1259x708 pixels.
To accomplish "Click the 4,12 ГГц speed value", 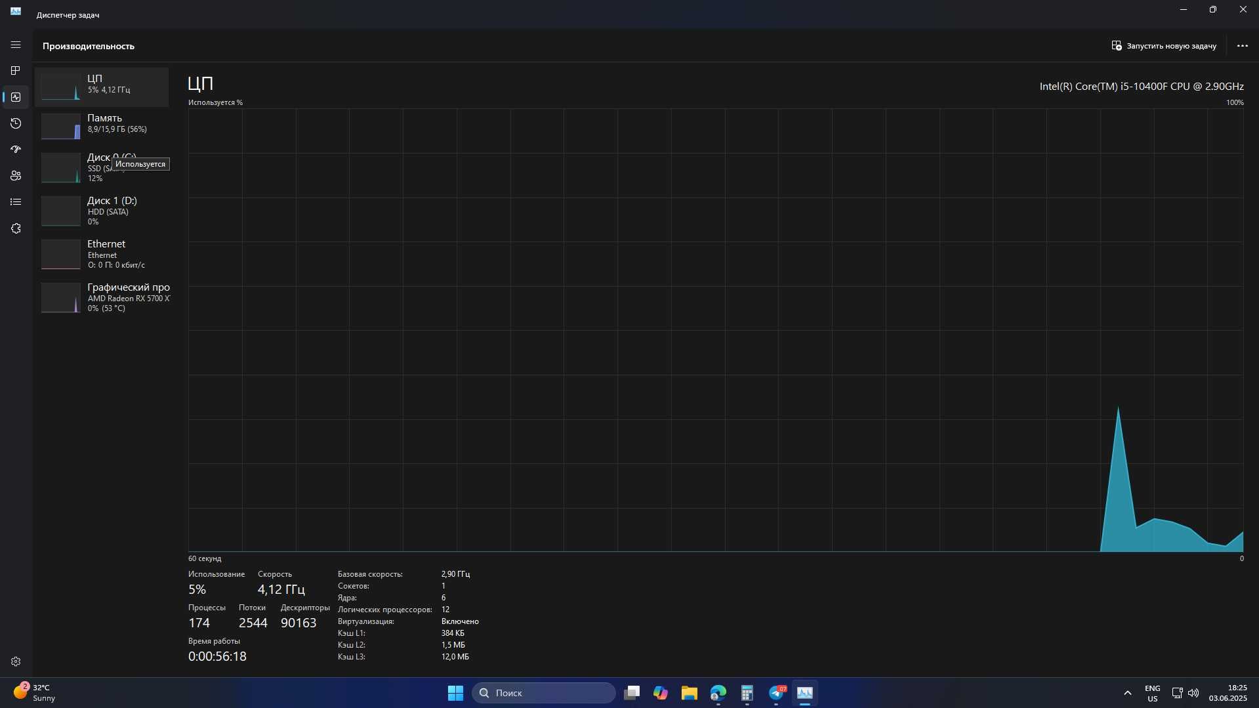I will coord(281,589).
